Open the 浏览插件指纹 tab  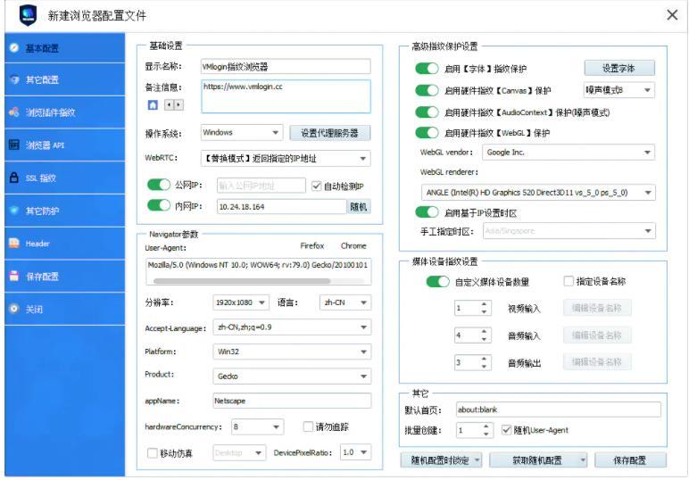[65, 112]
